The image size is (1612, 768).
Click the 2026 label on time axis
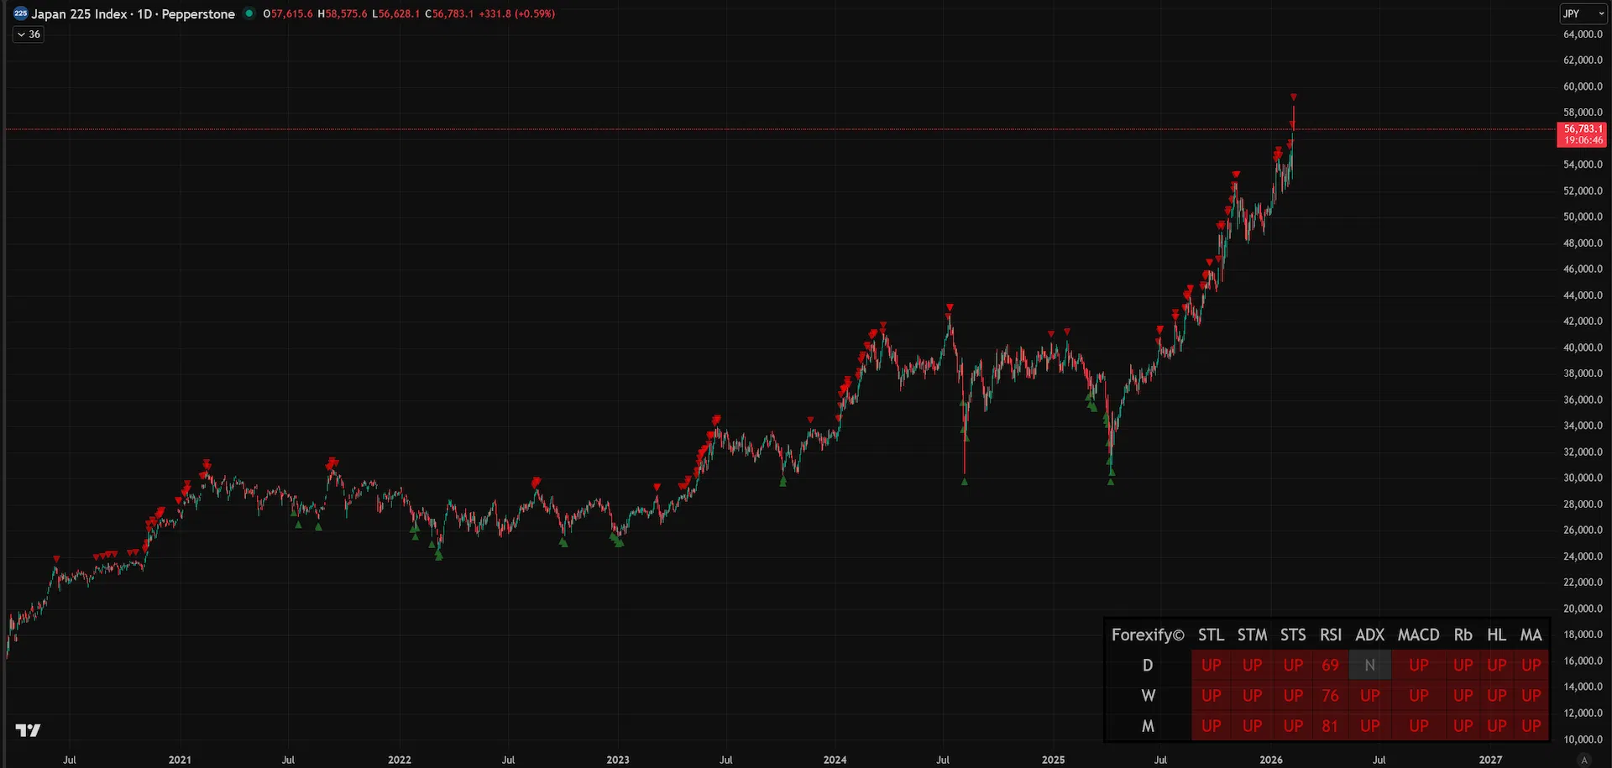pos(1271,760)
